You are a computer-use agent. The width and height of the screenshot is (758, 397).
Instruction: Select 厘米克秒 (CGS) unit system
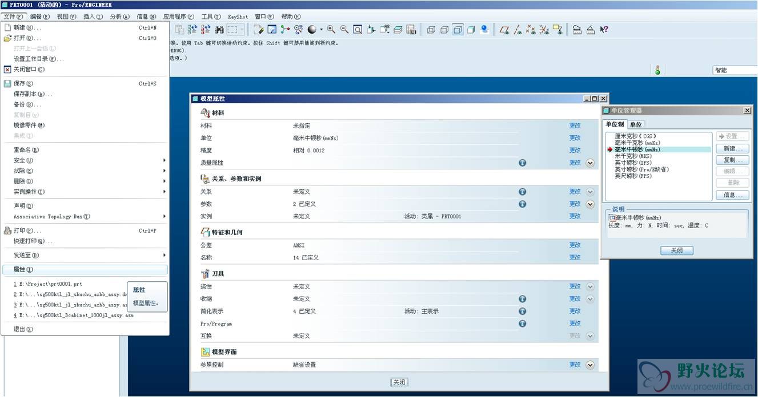[x=635, y=136]
